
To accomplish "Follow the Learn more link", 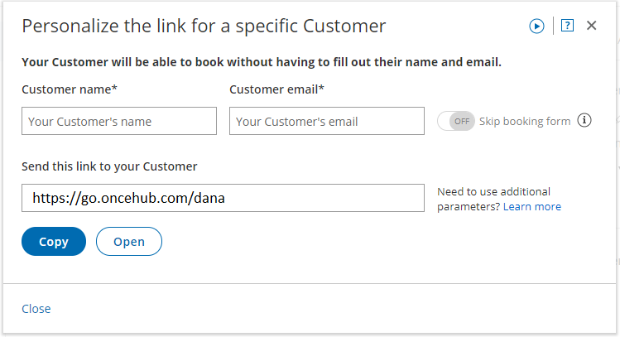I will tap(531, 206).
